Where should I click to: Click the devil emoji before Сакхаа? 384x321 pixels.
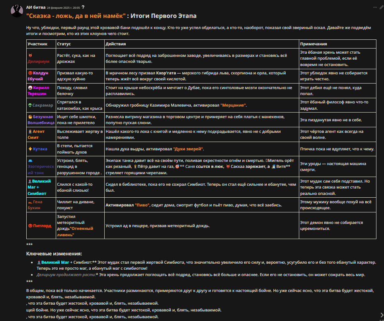coord(228,167)
